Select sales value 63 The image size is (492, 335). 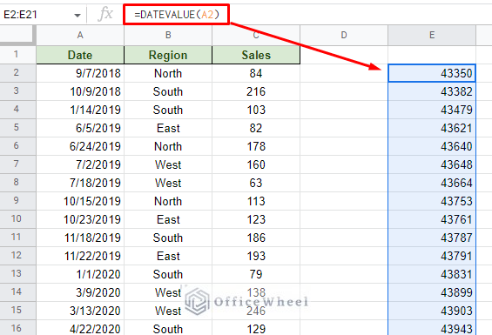(256, 183)
